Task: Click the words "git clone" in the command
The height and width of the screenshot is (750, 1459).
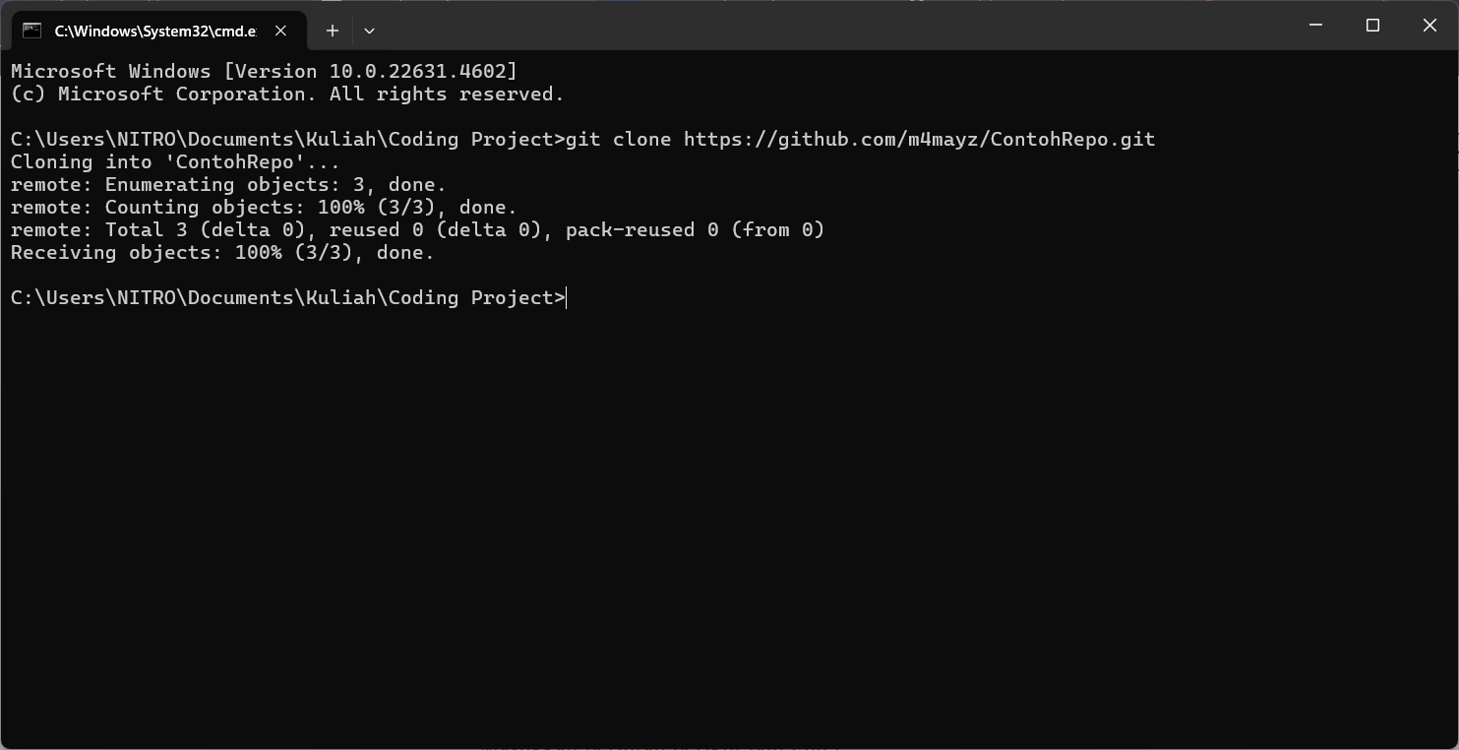Action: 618,139
